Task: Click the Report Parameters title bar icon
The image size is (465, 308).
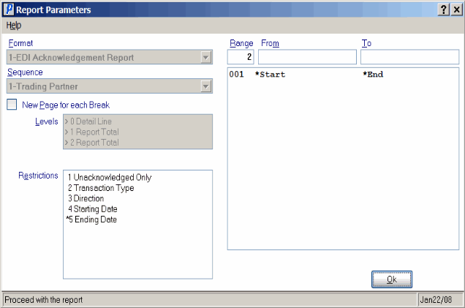Action: click(x=9, y=10)
